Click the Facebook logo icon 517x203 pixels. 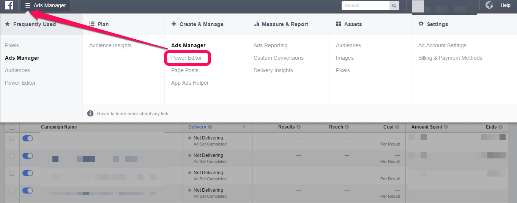(x=9, y=5)
